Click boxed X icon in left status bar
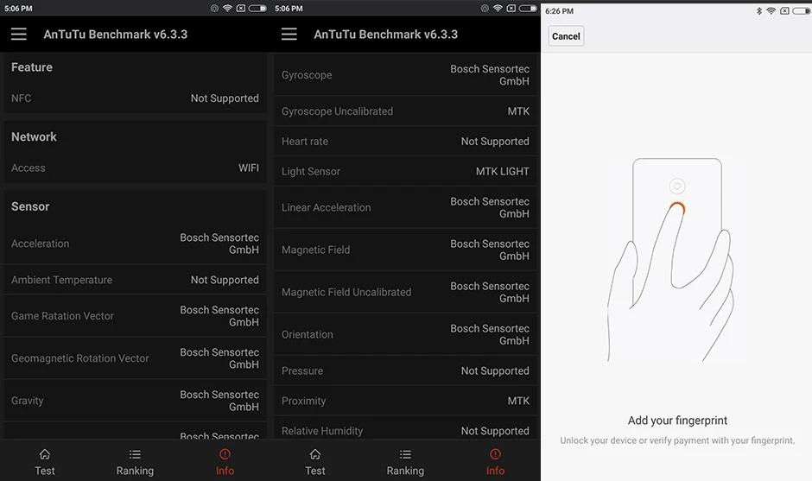This screenshot has height=481, width=812. point(241,9)
